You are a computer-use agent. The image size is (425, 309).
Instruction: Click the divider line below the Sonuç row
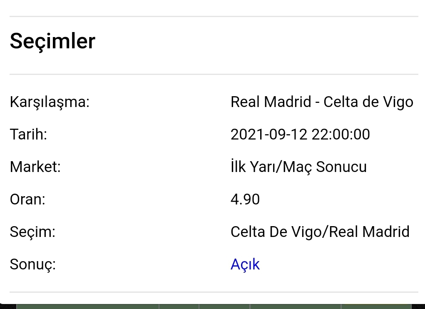pos(214,292)
